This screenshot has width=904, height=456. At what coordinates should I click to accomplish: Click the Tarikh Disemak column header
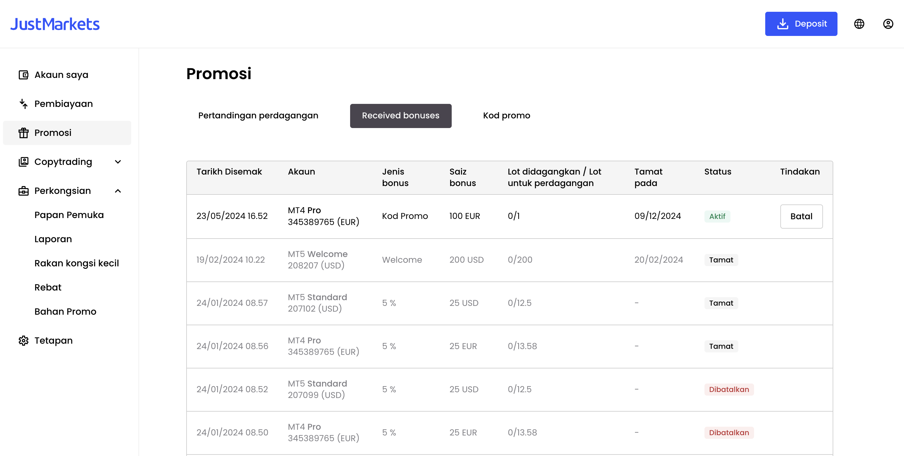pyautogui.click(x=229, y=172)
